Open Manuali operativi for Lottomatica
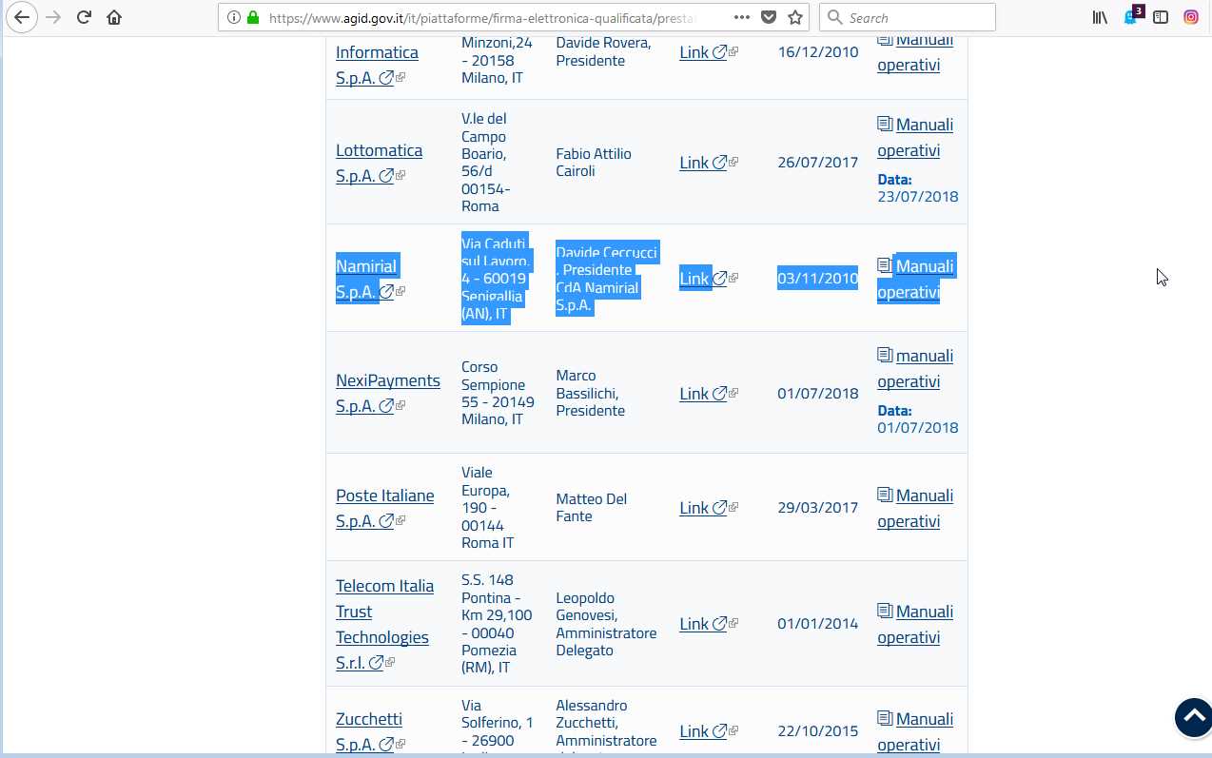The height and width of the screenshot is (758, 1212). (x=915, y=137)
